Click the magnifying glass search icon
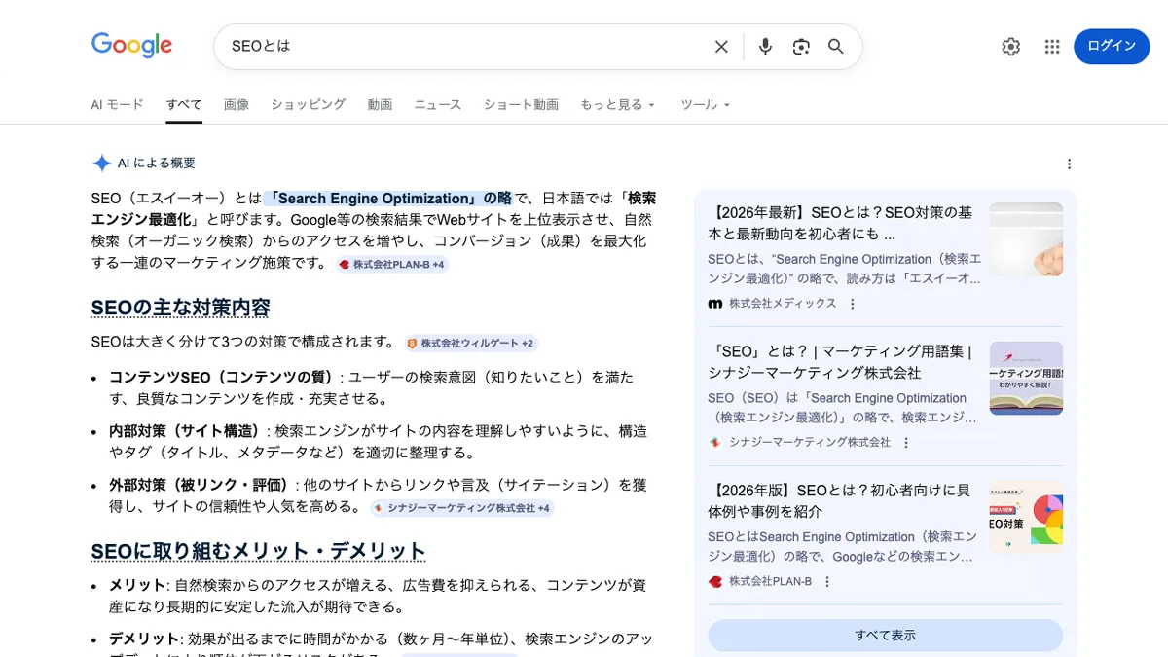The width and height of the screenshot is (1168, 657). 836,47
